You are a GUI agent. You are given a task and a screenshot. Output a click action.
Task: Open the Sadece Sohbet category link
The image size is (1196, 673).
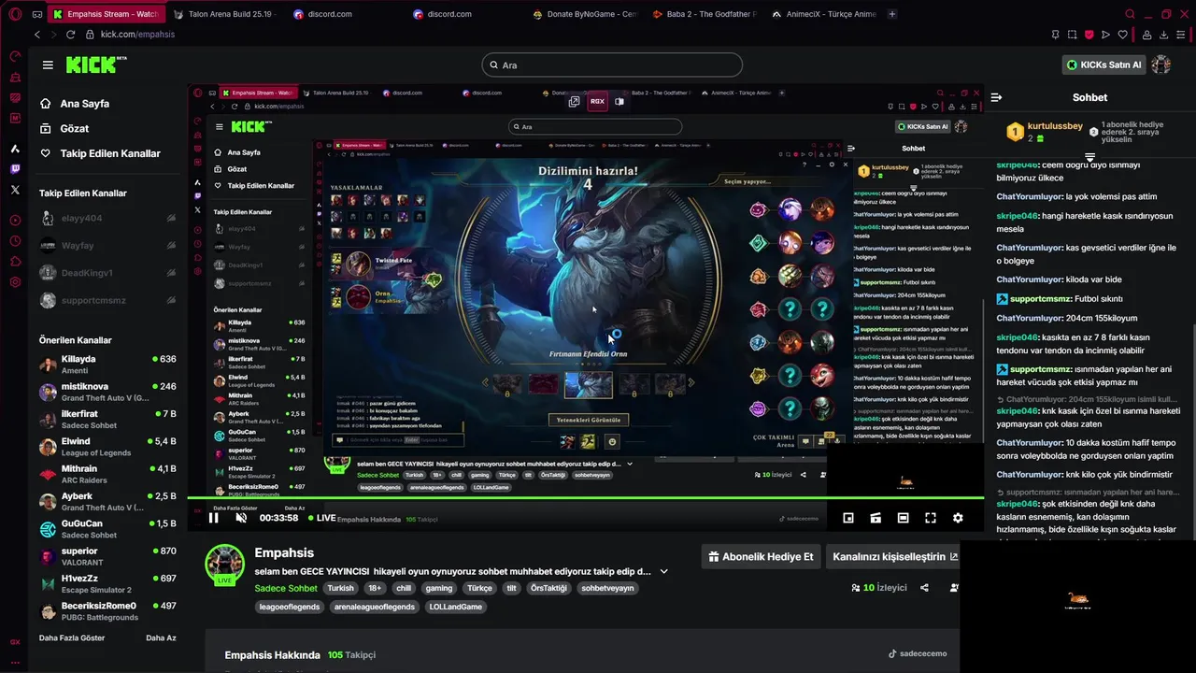(x=286, y=588)
